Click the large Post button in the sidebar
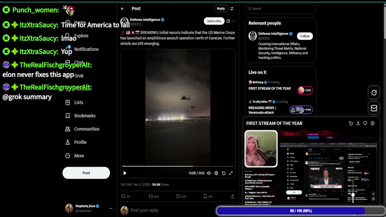This screenshot has height=217, width=386. point(86,173)
